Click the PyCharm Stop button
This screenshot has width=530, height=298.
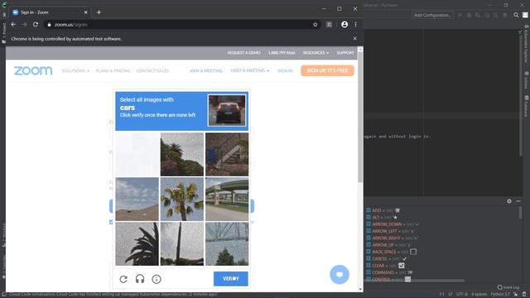(505, 15)
